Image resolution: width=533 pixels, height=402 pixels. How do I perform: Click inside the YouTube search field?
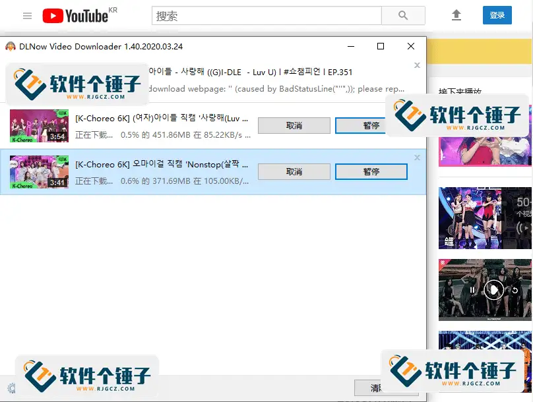pyautogui.click(x=264, y=15)
